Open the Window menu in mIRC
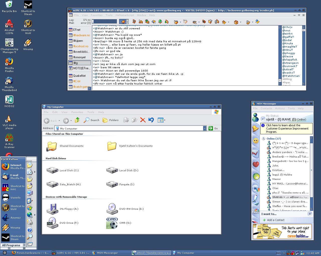The image size is (321, 256). [x=141, y=15]
